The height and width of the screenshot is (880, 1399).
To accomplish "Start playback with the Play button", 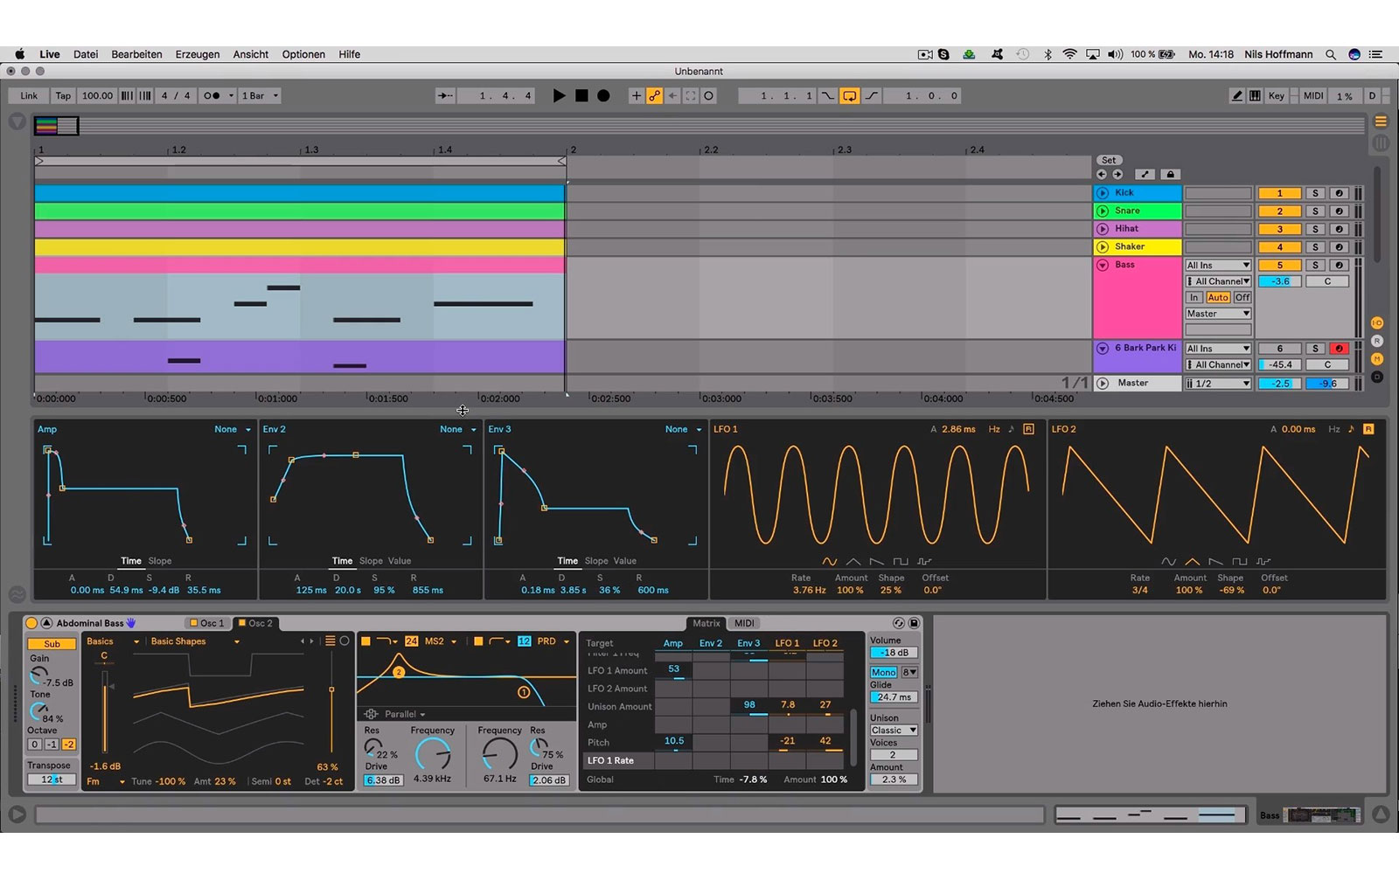I will click(x=559, y=96).
